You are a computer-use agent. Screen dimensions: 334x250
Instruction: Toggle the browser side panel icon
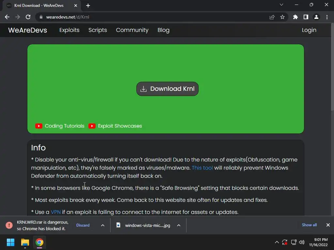click(306, 17)
